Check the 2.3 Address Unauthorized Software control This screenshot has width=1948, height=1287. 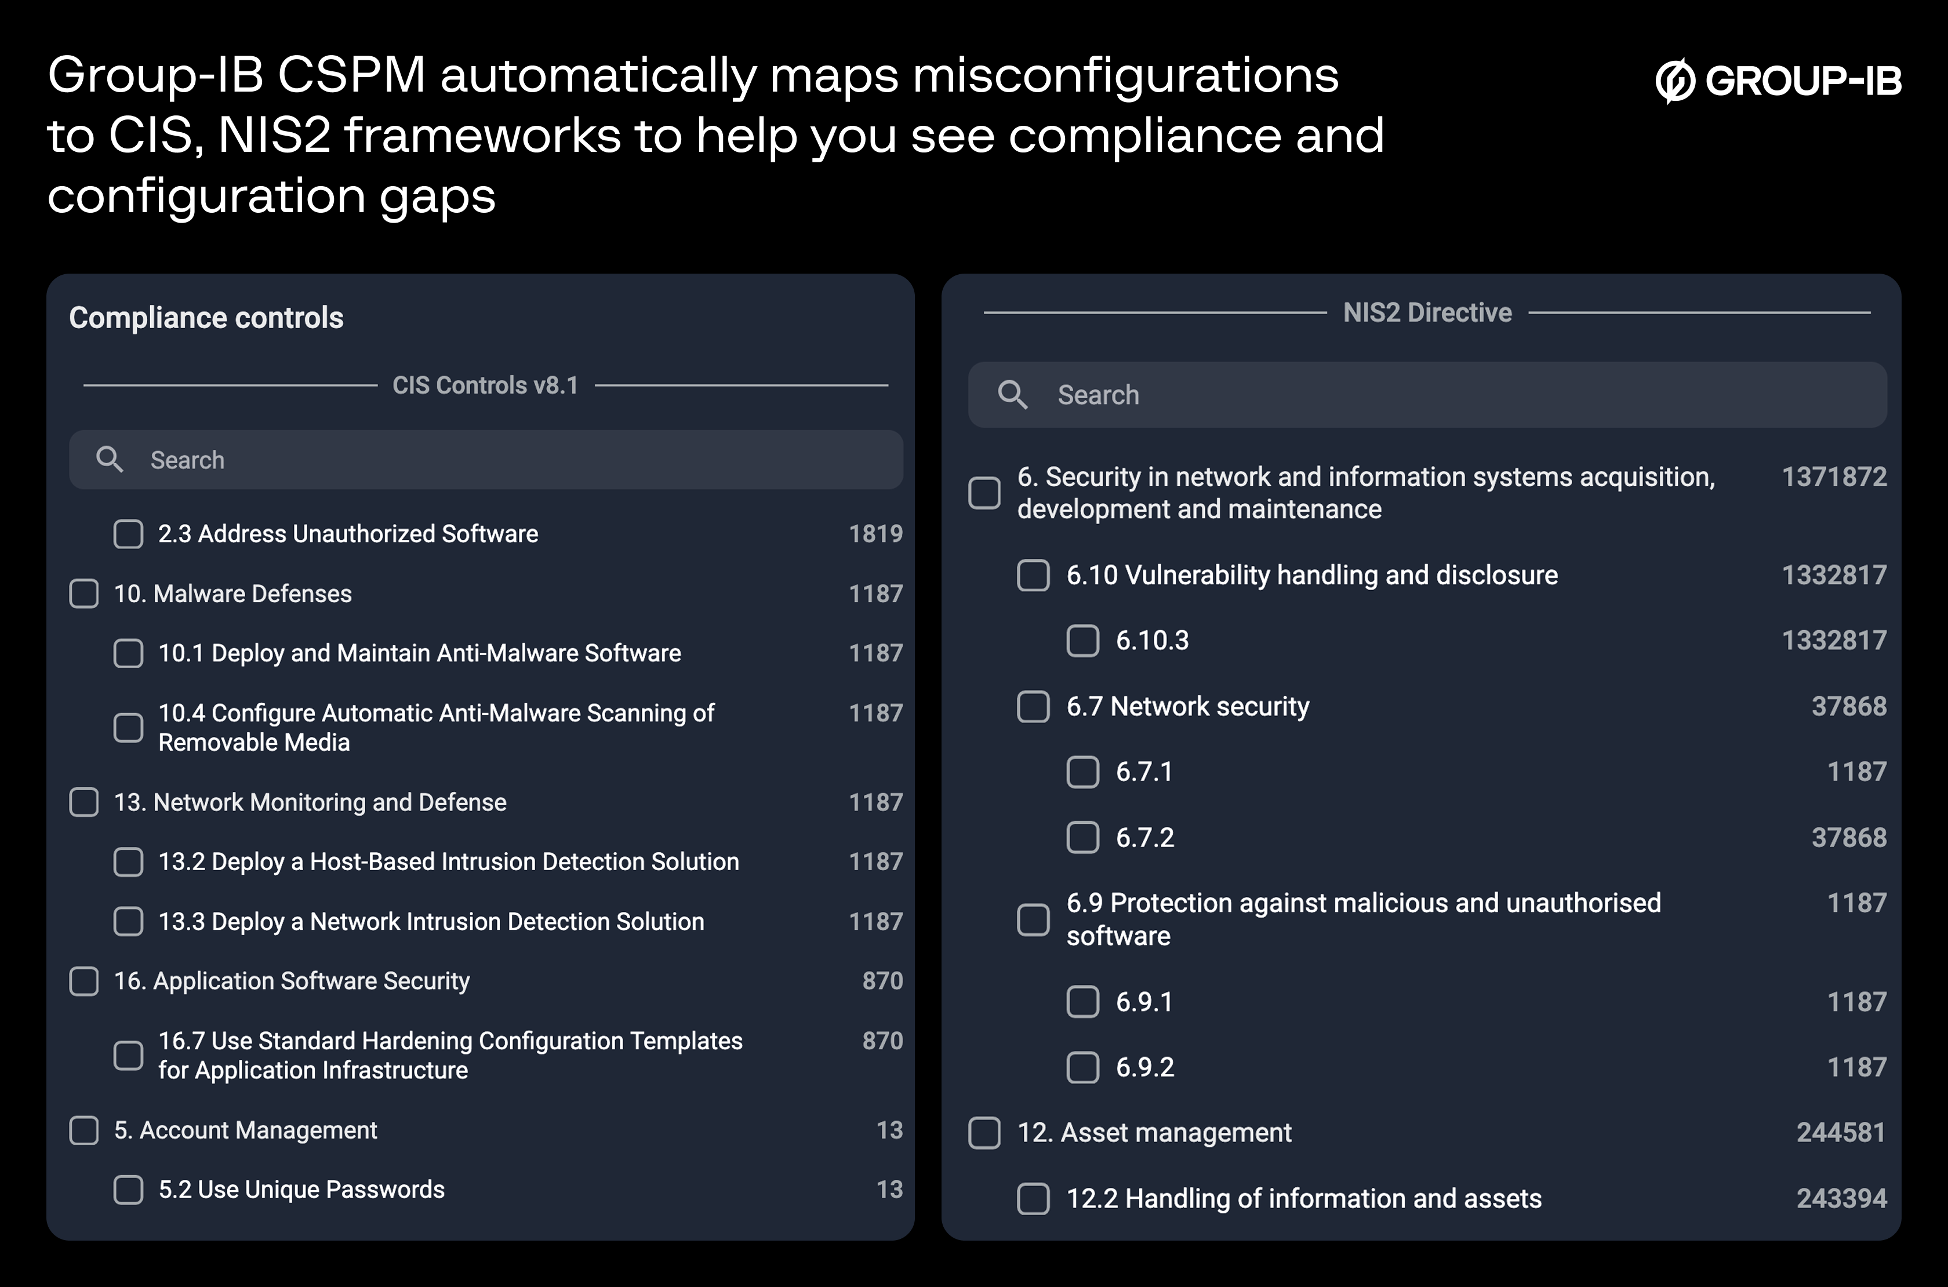[x=128, y=533]
